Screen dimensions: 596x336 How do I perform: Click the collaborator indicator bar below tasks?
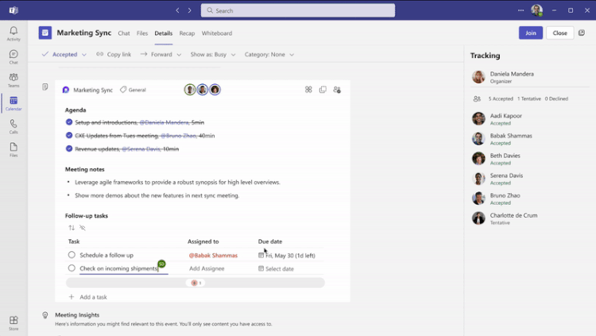[195, 283]
